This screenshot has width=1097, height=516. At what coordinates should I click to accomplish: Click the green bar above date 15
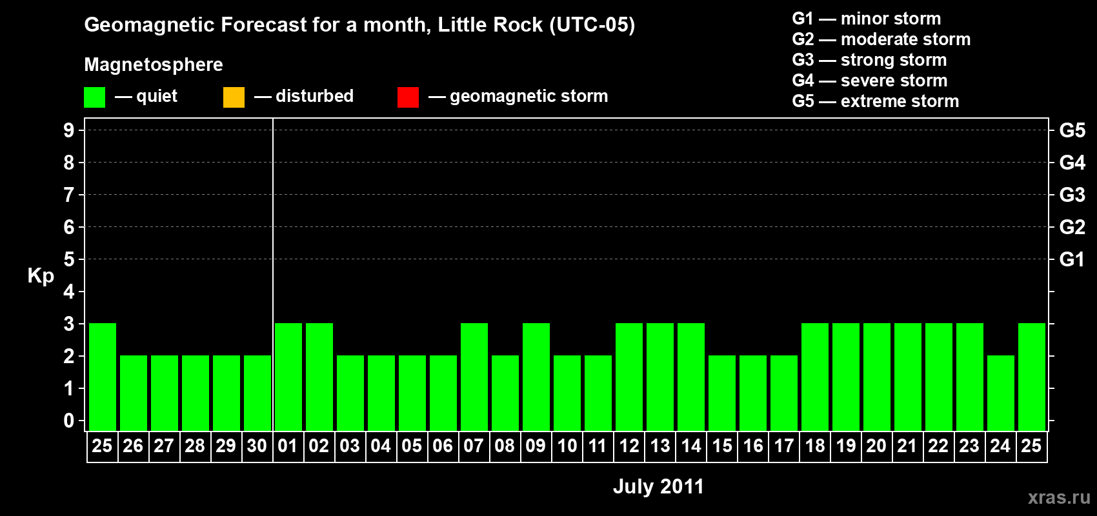pos(722,393)
